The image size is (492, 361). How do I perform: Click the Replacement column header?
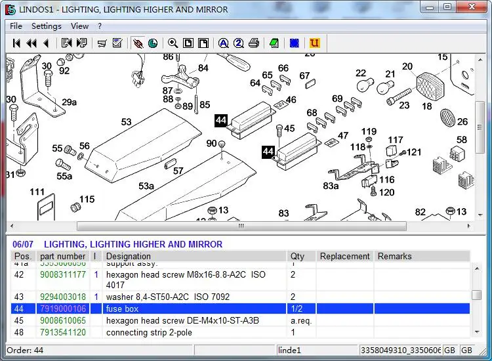(x=345, y=256)
